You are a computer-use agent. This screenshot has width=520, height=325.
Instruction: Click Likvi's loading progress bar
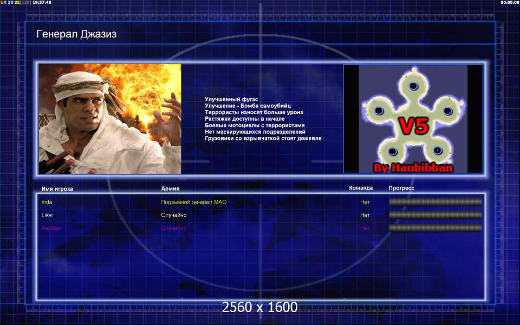click(435, 215)
